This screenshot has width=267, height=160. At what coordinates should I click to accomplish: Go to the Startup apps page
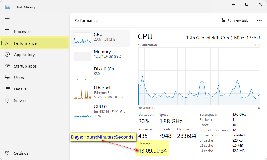tap(25, 66)
